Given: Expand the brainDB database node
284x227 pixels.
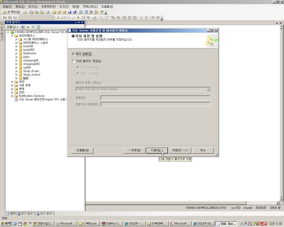Looking at the screenshot, I should pos(16,46).
